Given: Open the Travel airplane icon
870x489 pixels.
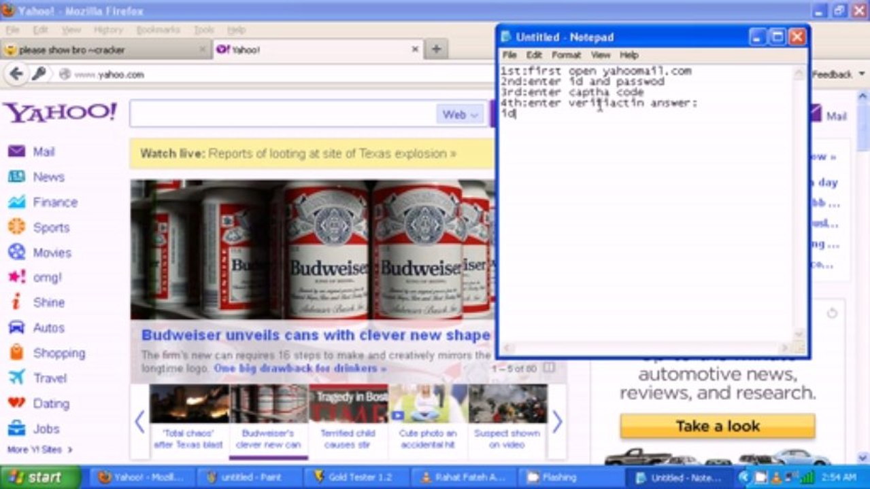Looking at the screenshot, I should 16,378.
